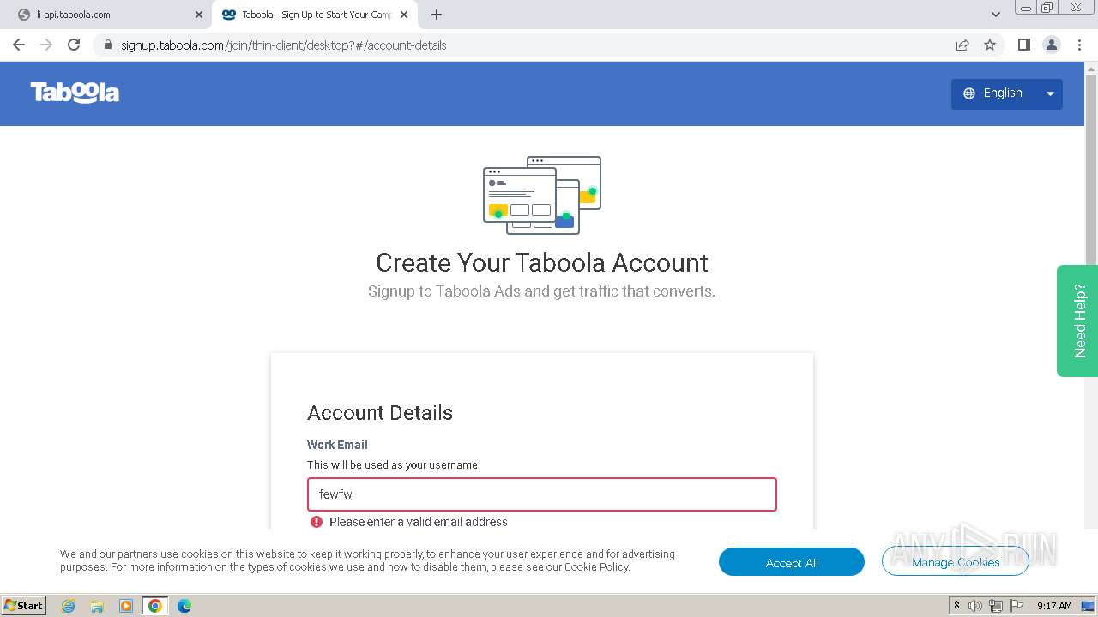
Task: Share this page icon
Action: click(x=962, y=45)
